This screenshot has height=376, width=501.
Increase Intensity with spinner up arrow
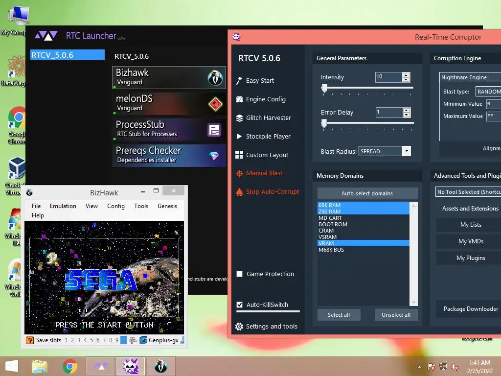point(406,75)
